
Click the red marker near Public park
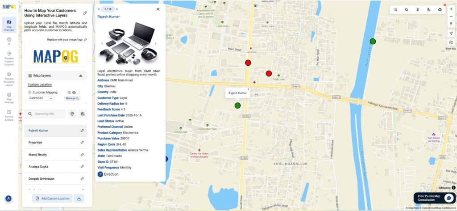pos(269,74)
